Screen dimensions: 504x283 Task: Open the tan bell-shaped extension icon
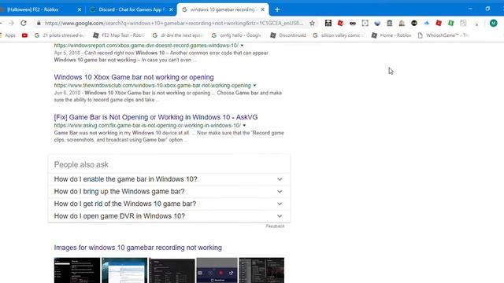(x=402, y=23)
